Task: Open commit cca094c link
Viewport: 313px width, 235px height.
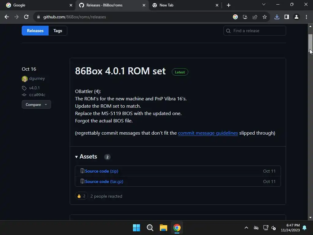Action: 37,95
